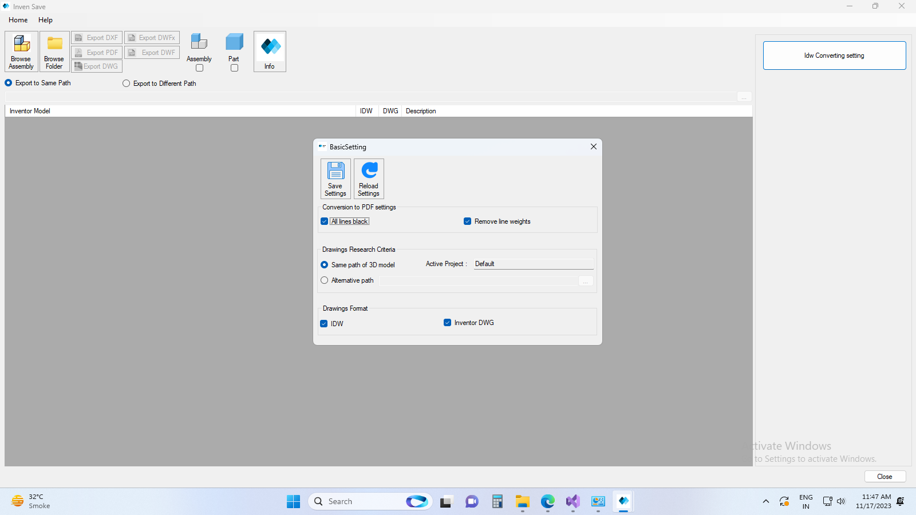Viewport: 916px width, 515px height.
Task: Close the BasicSetting dialog
Action: pyautogui.click(x=594, y=146)
